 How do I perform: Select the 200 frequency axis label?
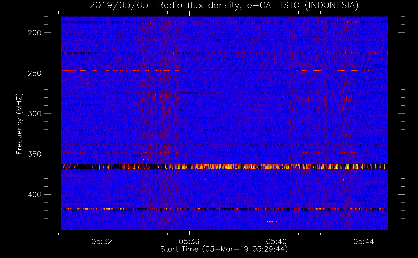[x=35, y=33]
